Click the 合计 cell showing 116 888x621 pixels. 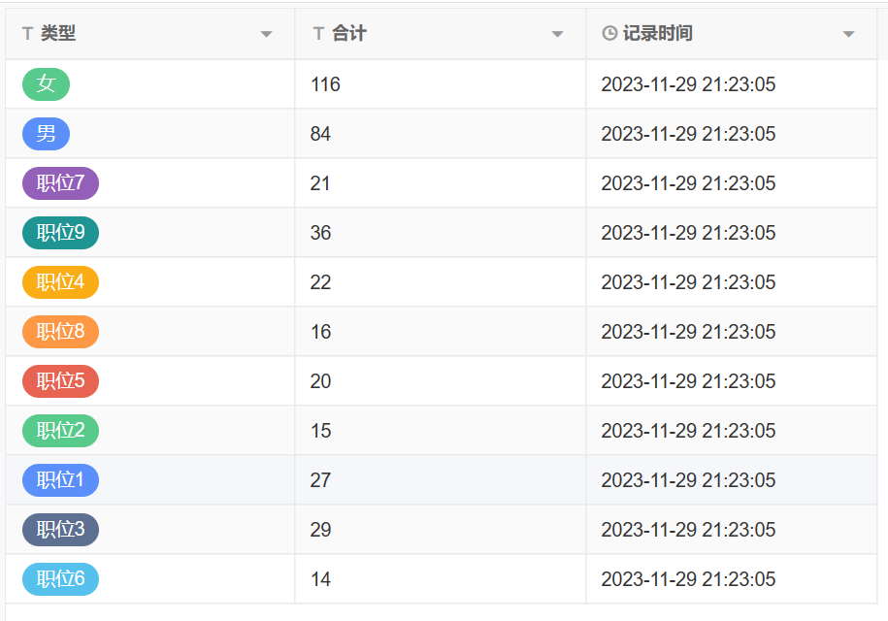click(325, 84)
